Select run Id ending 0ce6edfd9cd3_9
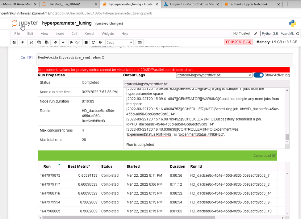This screenshot has width=301, height=219. (x=230, y=202)
